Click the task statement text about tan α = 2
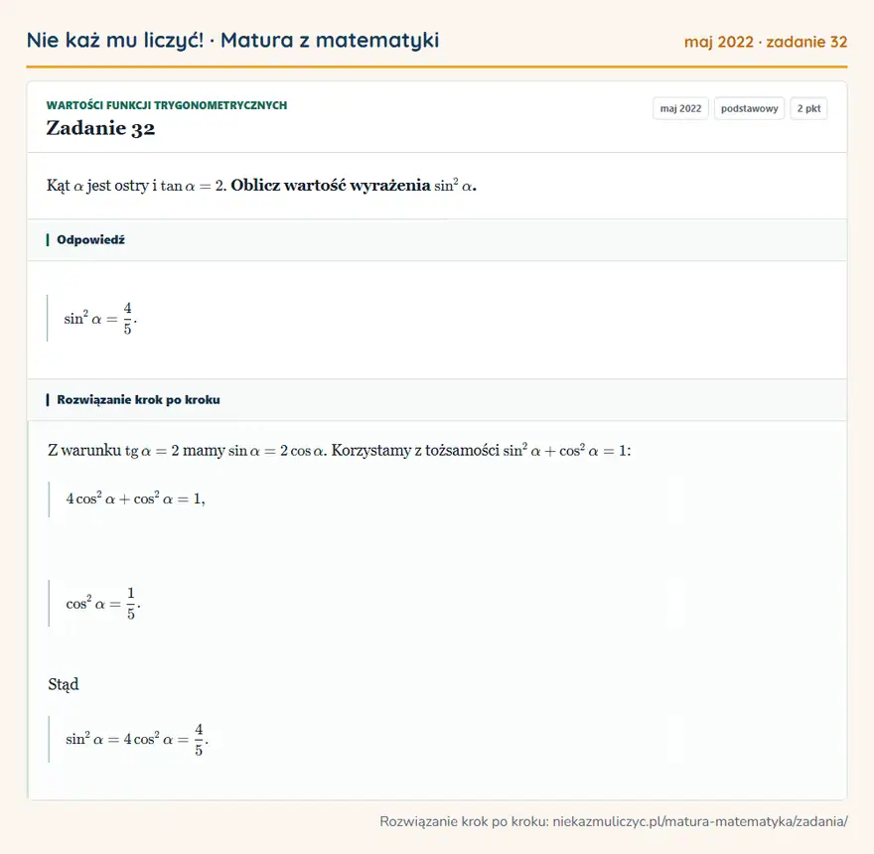This screenshot has height=854, width=874. 261,185
